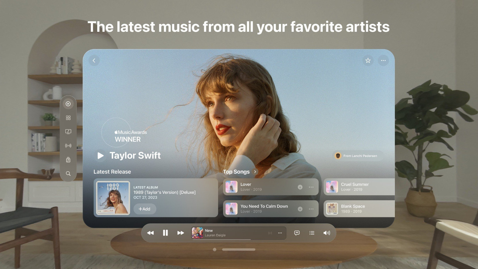Screen dimensions: 478x269
Task: Open more options for You Need To Calm Down
Action: point(311,209)
